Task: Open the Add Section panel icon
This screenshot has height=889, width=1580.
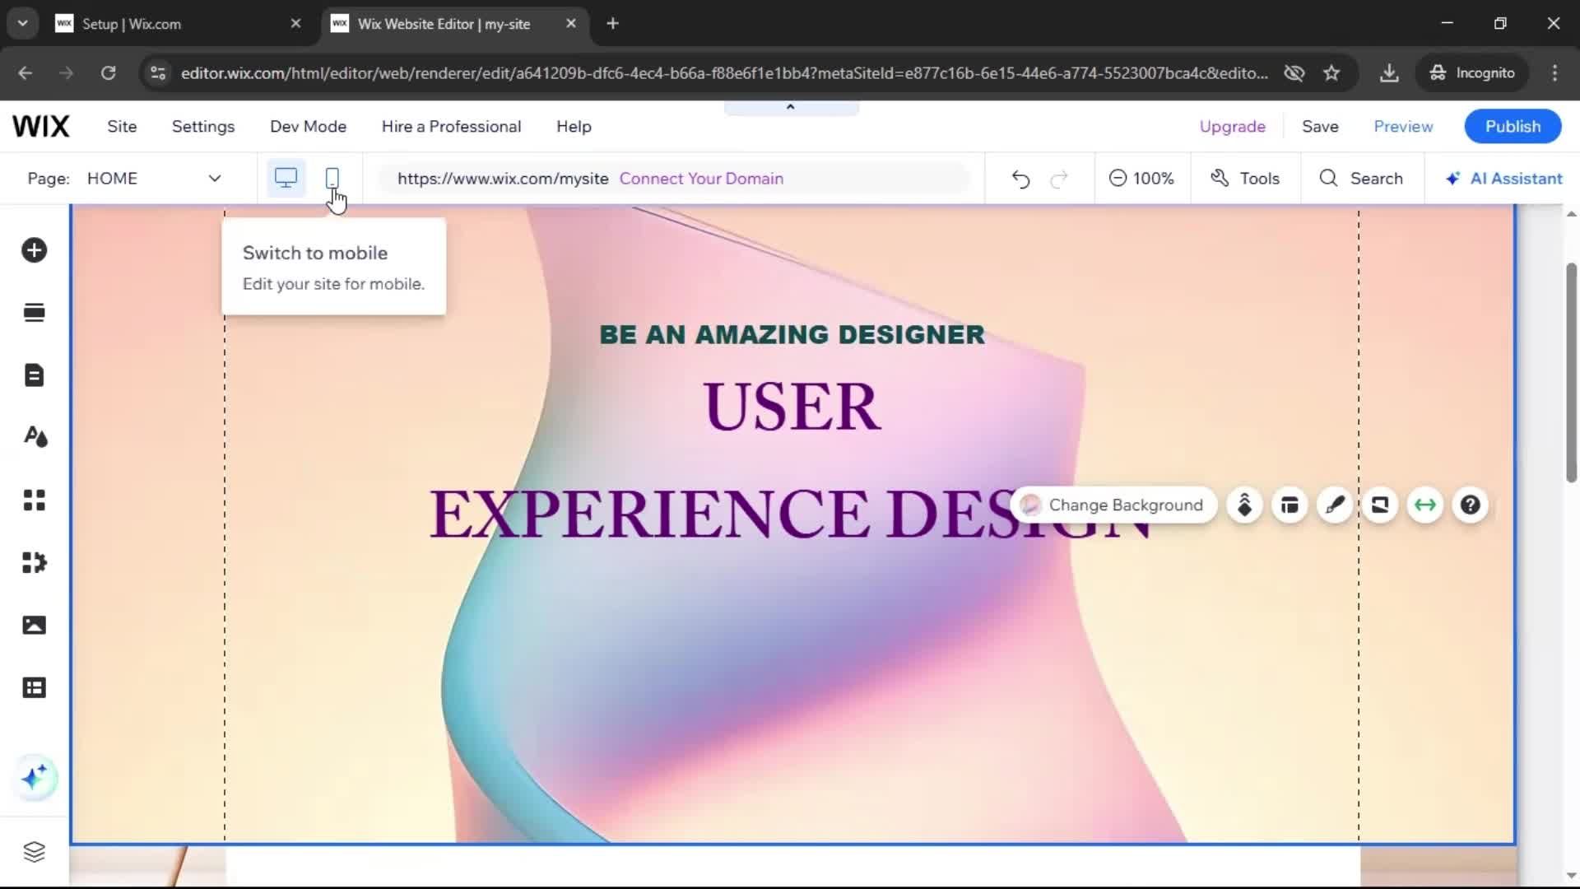Action: pos(34,313)
